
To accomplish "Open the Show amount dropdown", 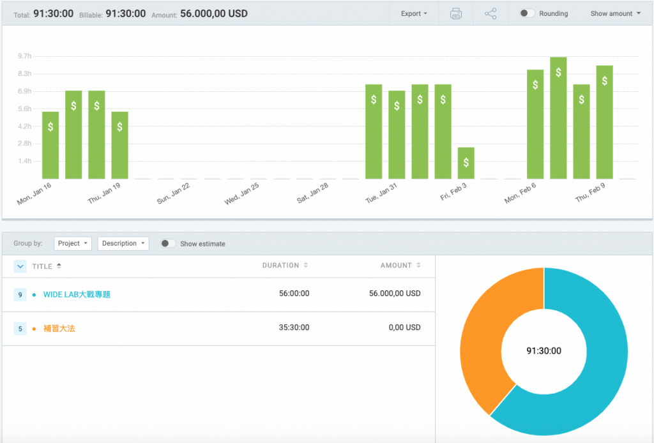I will 615,14.
